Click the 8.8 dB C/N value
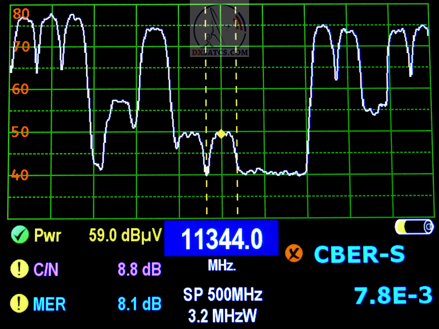 [x=139, y=270]
